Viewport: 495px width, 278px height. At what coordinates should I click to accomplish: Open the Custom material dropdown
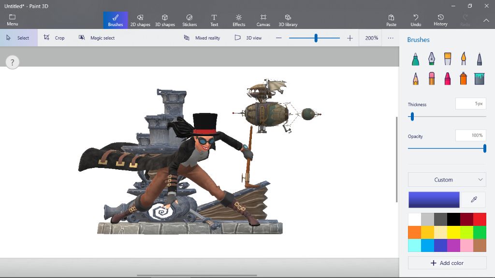coord(447,180)
